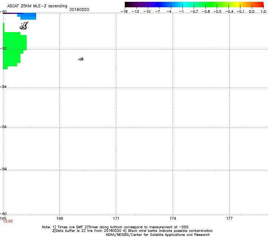
Task: Pick the red end of the color bar
Action: [x=261, y=5]
